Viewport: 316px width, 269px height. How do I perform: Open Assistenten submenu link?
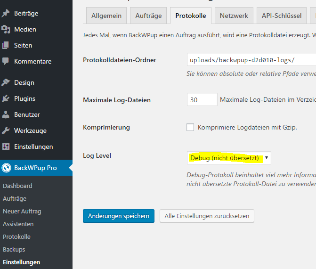point(18,224)
